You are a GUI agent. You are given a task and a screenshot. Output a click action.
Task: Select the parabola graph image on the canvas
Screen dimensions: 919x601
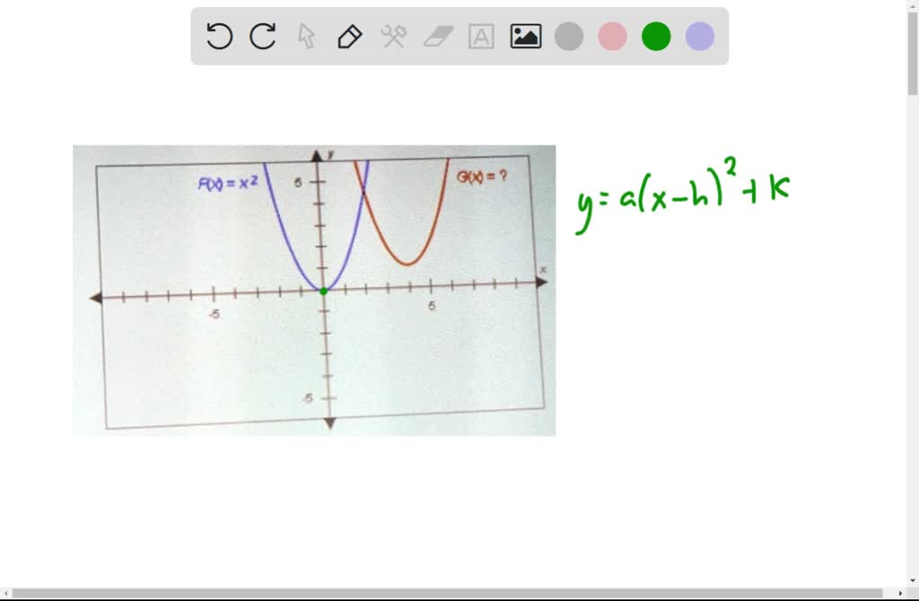coord(314,287)
